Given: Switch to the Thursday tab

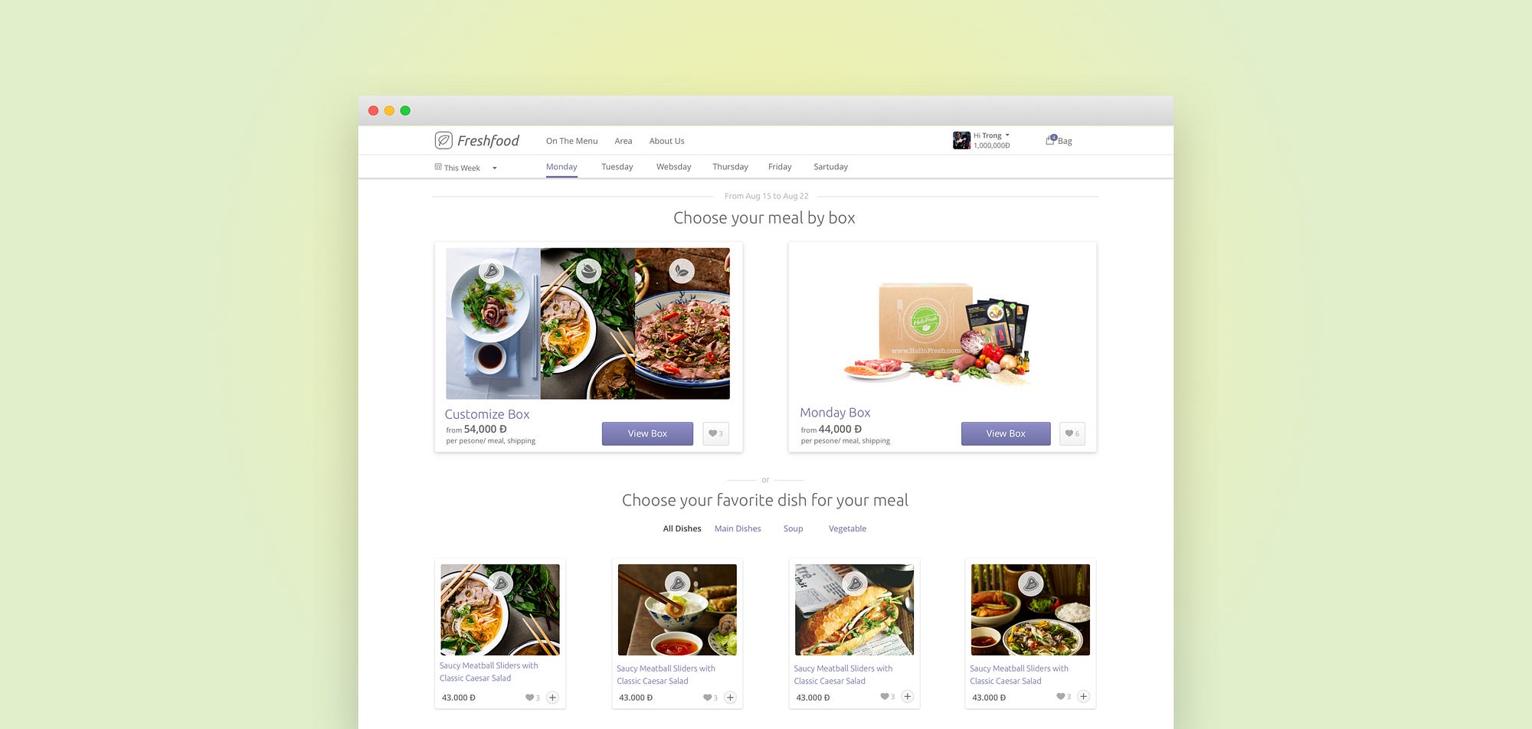Looking at the screenshot, I should [x=730, y=167].
